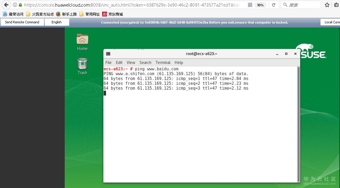Click the English keyboard button
This screenshot has height=188, width=340.
pos(57,22)
